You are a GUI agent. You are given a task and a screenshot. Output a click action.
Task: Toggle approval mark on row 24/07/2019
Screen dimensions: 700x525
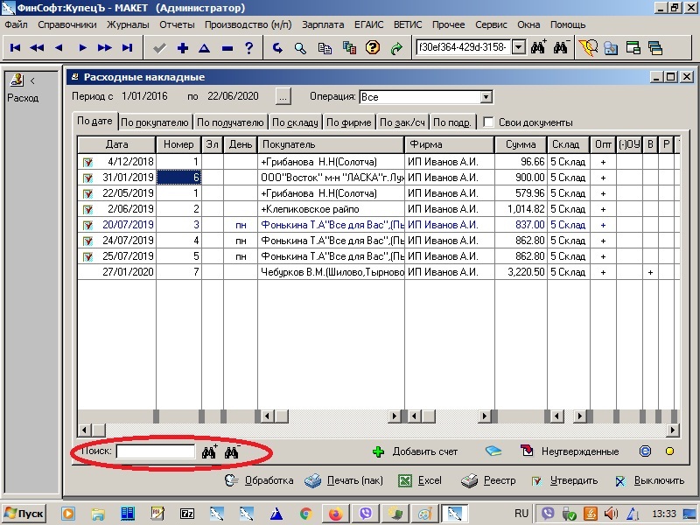pyautogui.click(x=87, y=241)
